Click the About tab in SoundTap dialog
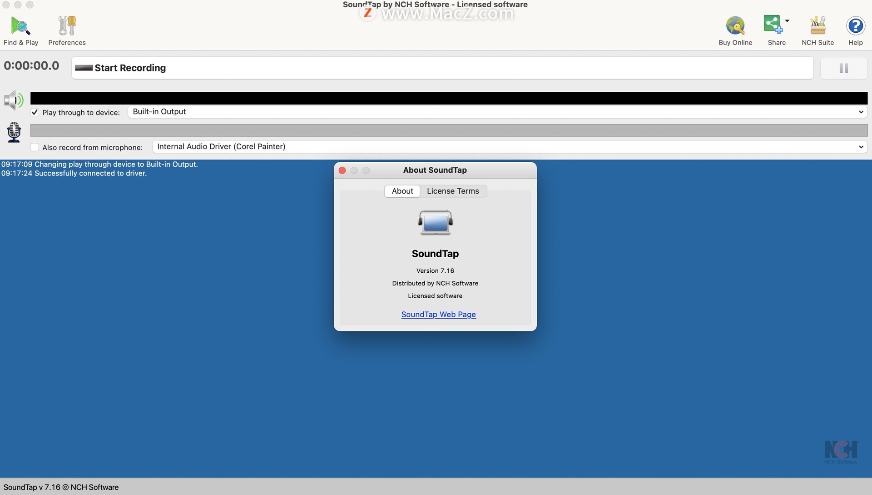This screenshot has height=495, width=872. click(402, 190)
